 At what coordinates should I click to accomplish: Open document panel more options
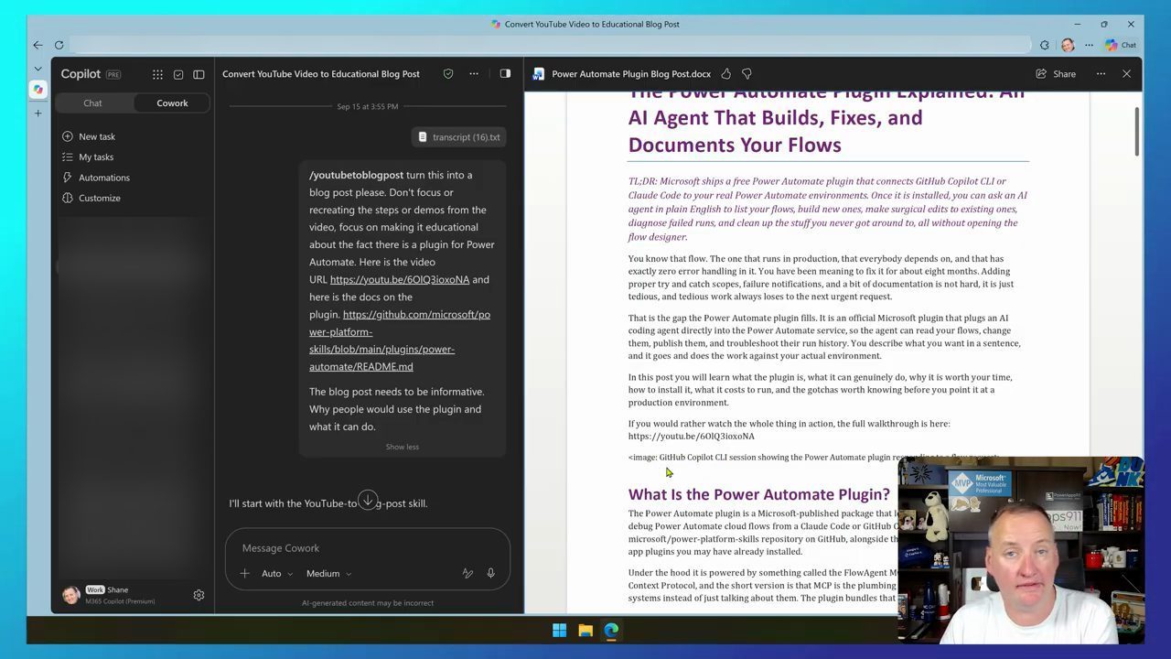coord(1101,74)
